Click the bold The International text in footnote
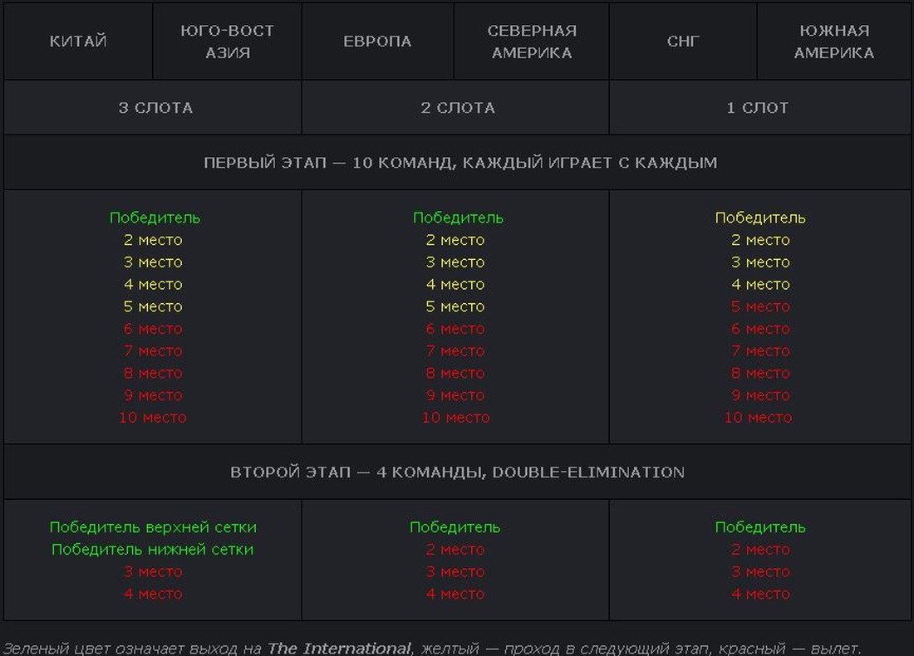Image resolution: width=914 pixels, height=656 pixels. point(339,649)
